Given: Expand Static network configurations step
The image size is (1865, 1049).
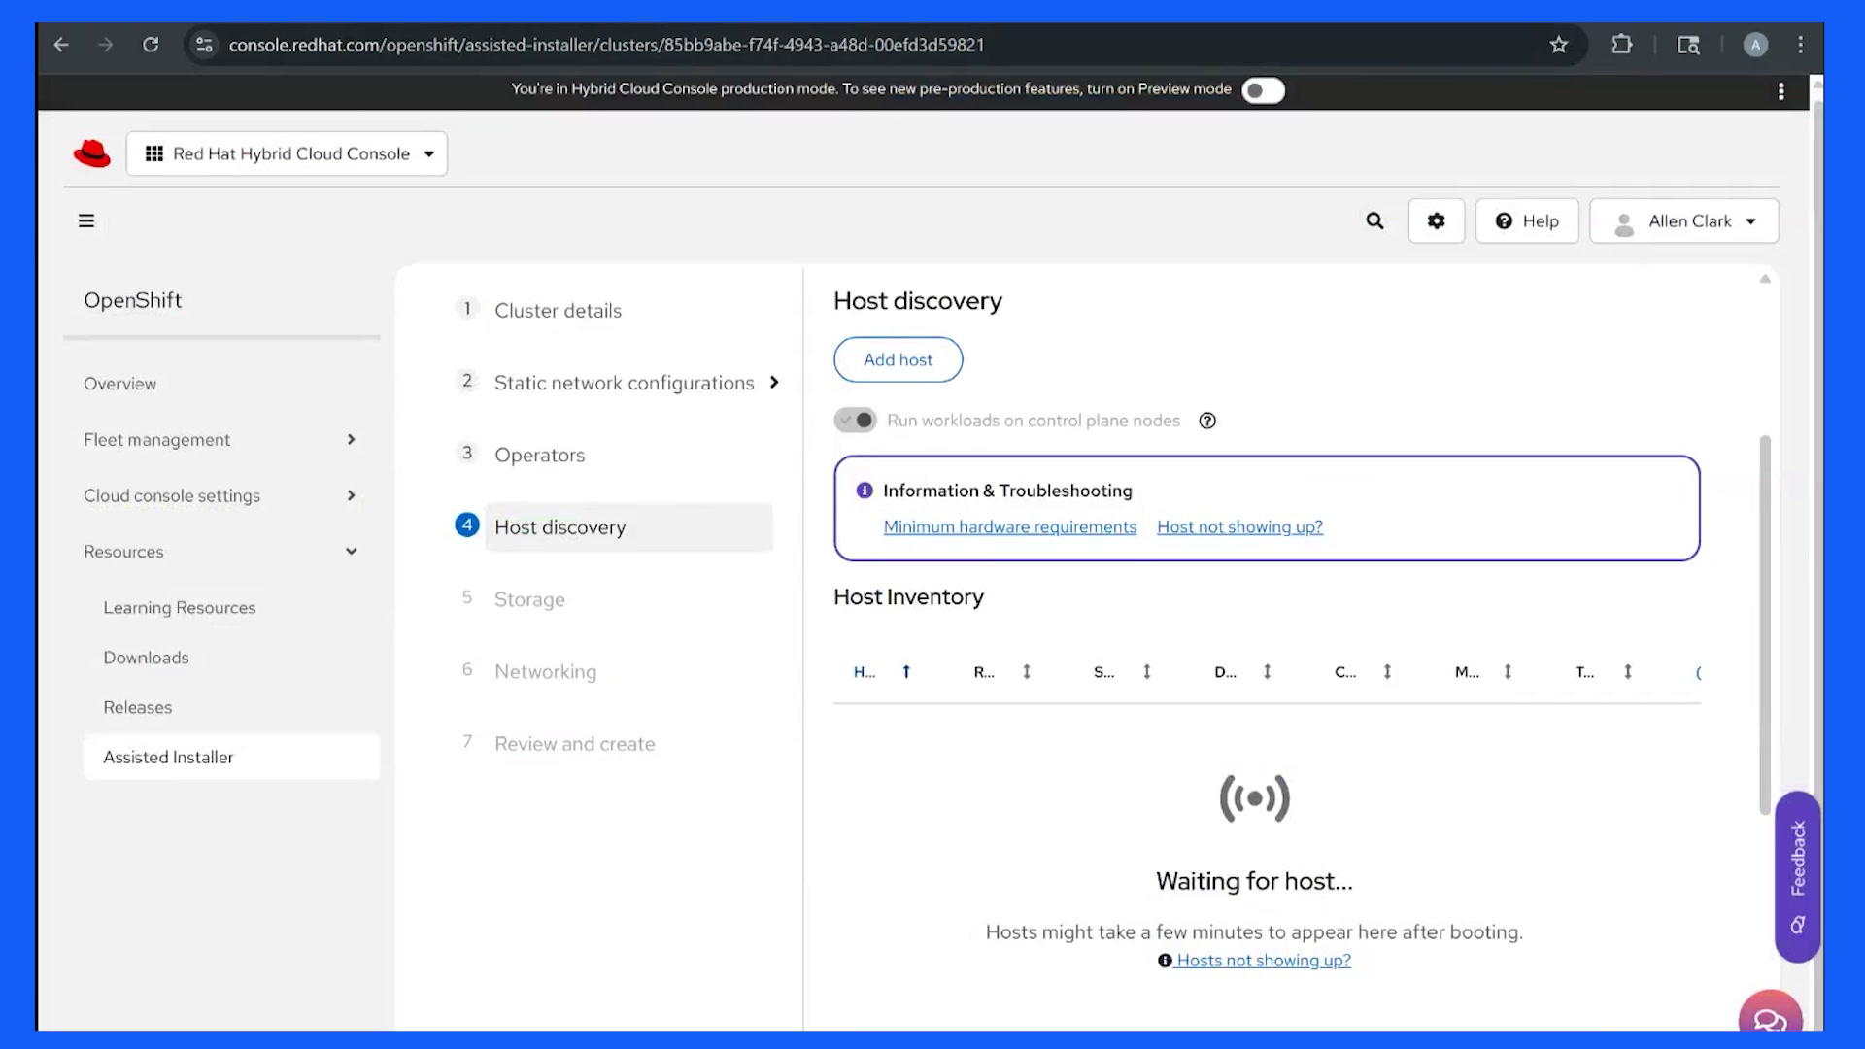Looking at the screenshot, I should 774,383.
